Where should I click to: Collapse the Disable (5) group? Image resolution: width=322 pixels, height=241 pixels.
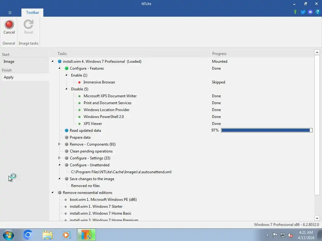coord(66,89)
